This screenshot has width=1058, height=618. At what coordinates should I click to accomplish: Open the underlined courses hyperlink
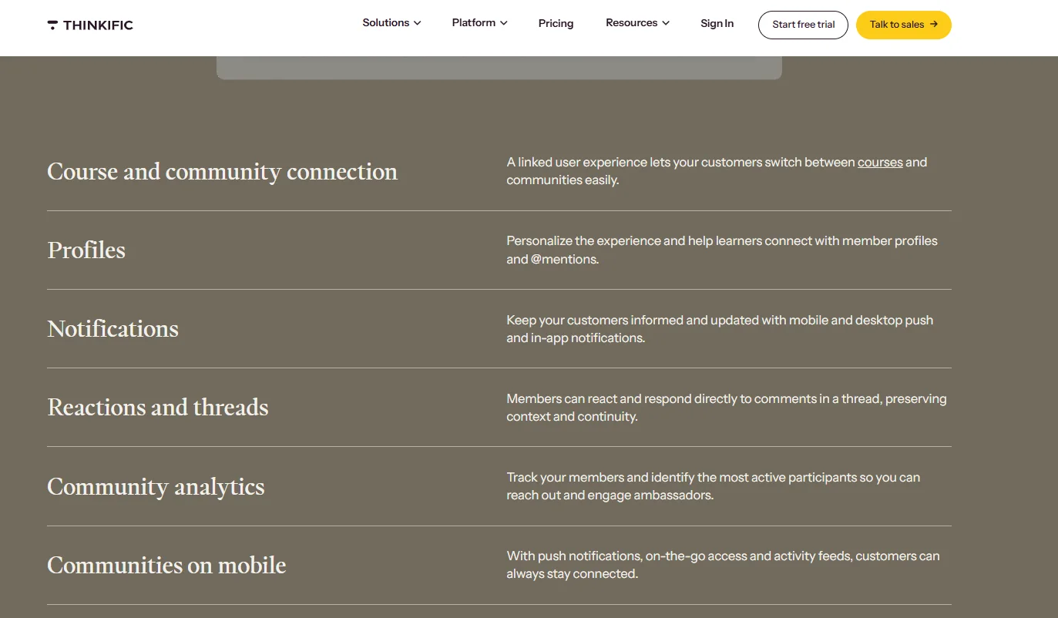pos(880,162)
